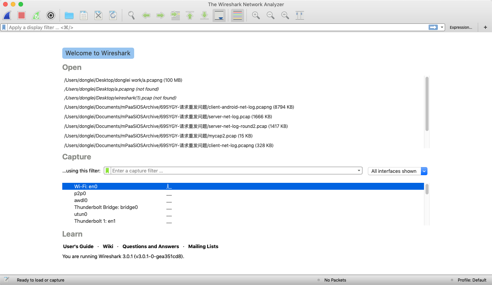This screenshot has width=492, height=285.
Task: Select wireshark(1).pcap (not found) entry
Action: coord(120,98)
